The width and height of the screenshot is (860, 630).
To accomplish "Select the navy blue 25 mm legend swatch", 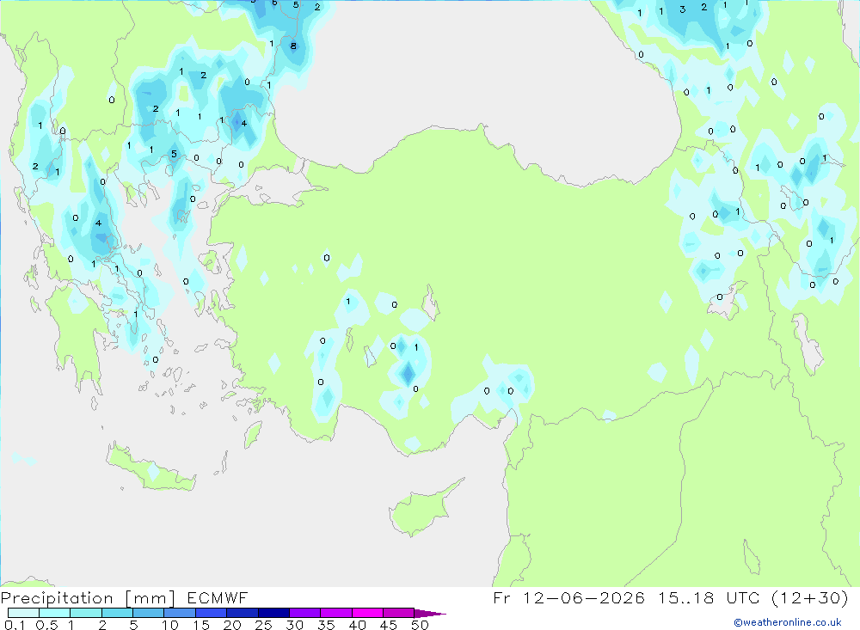I will pos(273,613).
